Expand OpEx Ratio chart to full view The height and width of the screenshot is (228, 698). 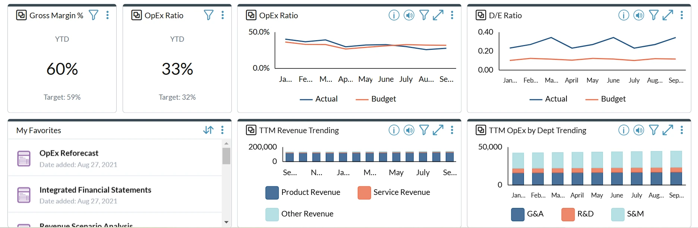pos(438,15)
